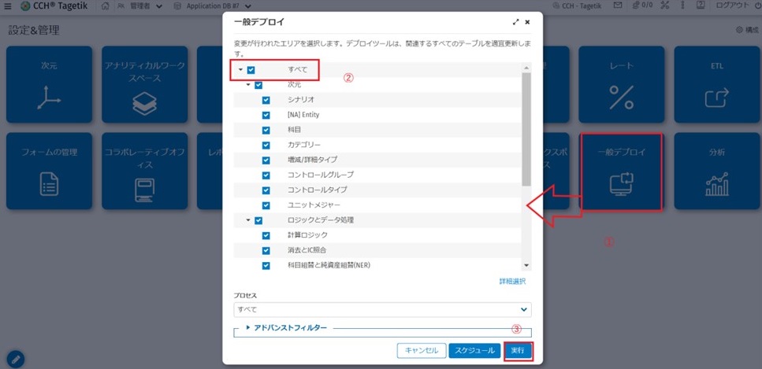The width and height of the screenshot is (762, 369).
Task: Collapse the ロジックとデータ処理 tree node
Action: 248,220
